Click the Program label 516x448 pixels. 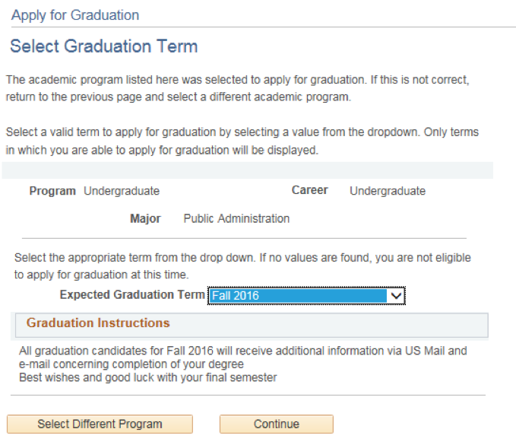point(52,191)
